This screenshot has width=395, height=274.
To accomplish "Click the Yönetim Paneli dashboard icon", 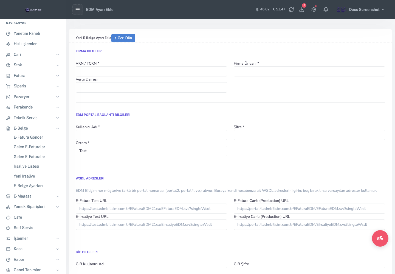I will [8, 34].
